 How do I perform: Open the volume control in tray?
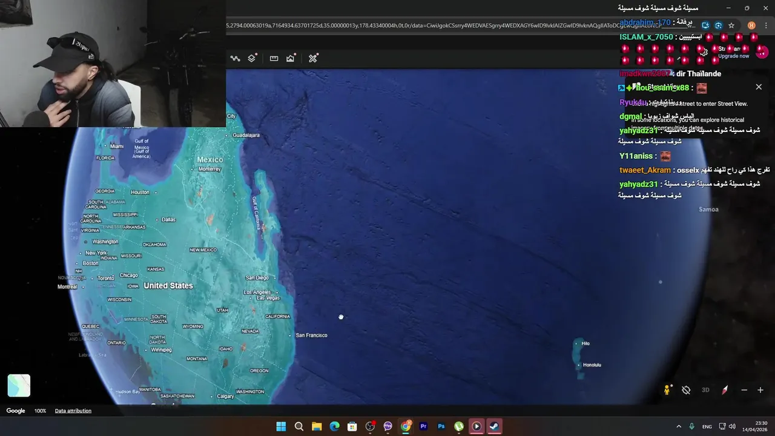click(x=732, y=426)
